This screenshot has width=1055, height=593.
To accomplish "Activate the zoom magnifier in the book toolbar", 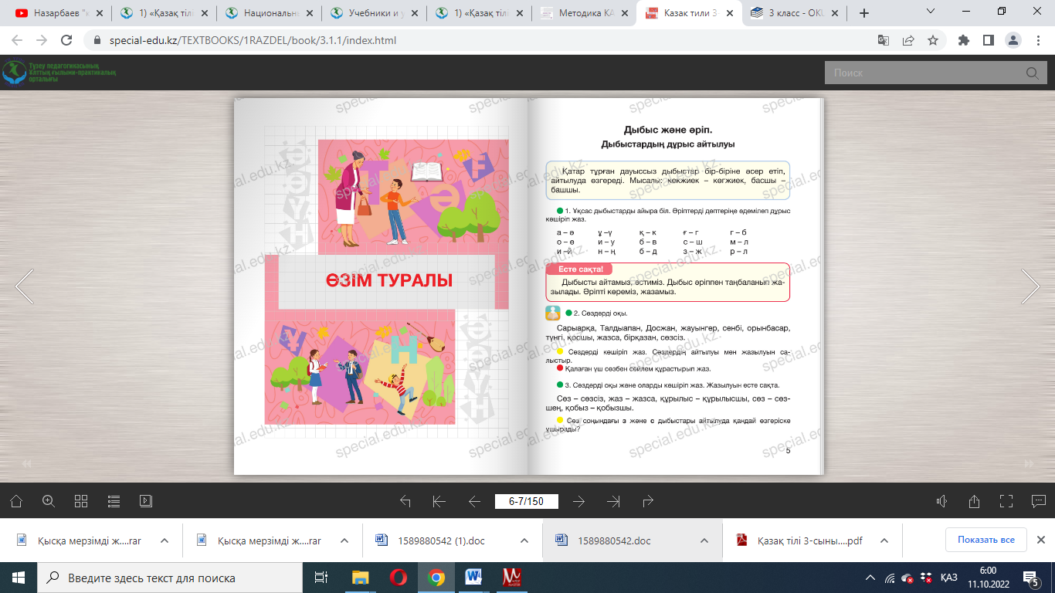I will 49,501.
